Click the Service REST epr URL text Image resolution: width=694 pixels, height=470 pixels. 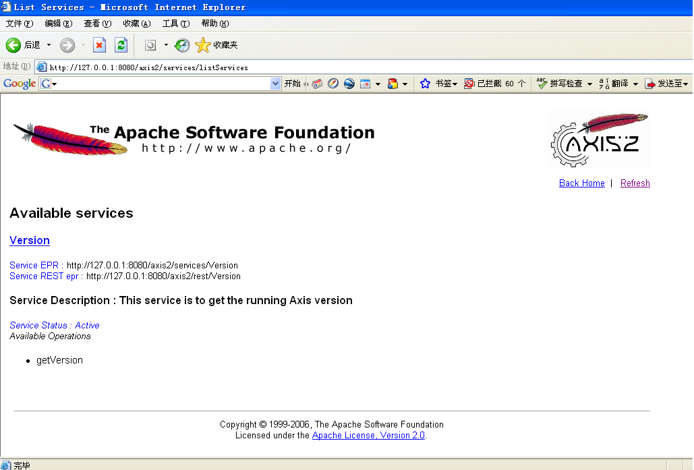click(163, 276)
